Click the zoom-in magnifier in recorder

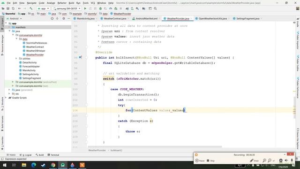[x=264, y=161]
